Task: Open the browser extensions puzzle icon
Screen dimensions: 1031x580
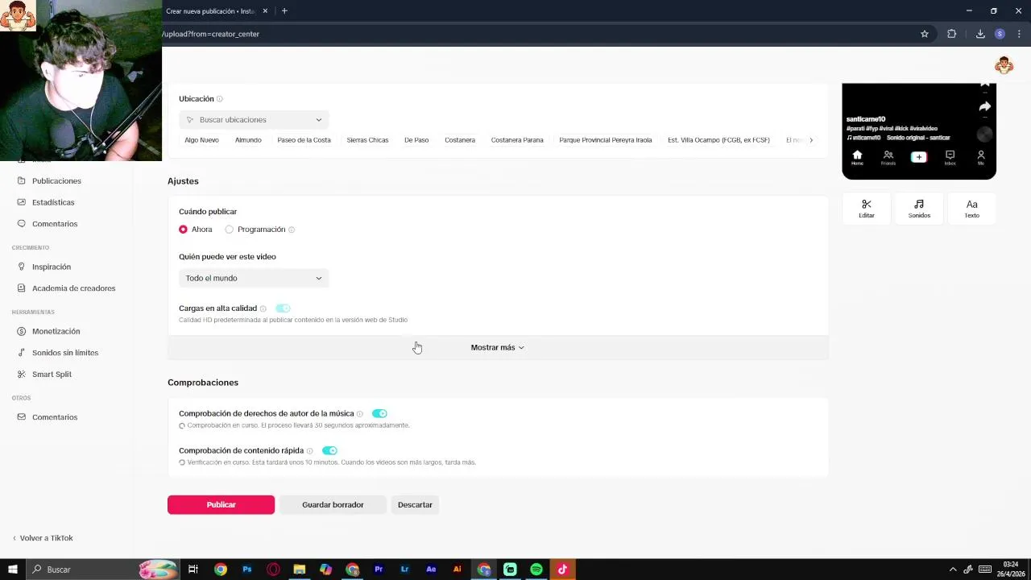Action: (951, 34)
